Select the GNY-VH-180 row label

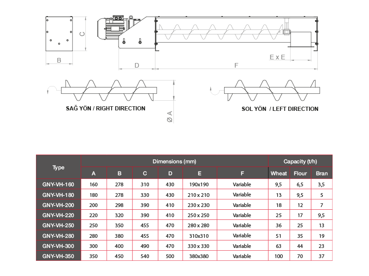pyautogui.click(x=59, y=195)
